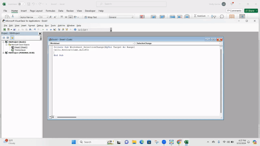Click the View Object icon in Project pane
Screen dimensions: 260x146
[x=8, y=38]
